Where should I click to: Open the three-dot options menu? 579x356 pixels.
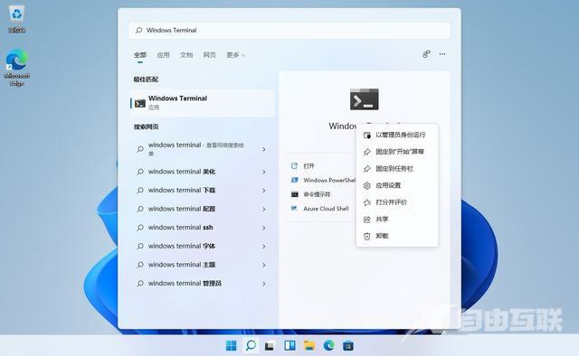pyautogui.click(x=442, y=54)
